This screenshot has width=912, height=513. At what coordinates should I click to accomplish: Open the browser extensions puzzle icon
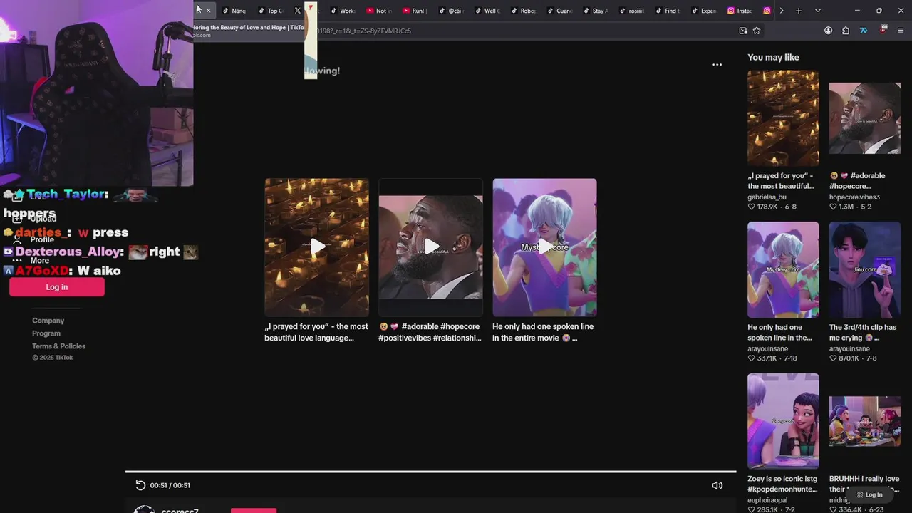[846, 31]
